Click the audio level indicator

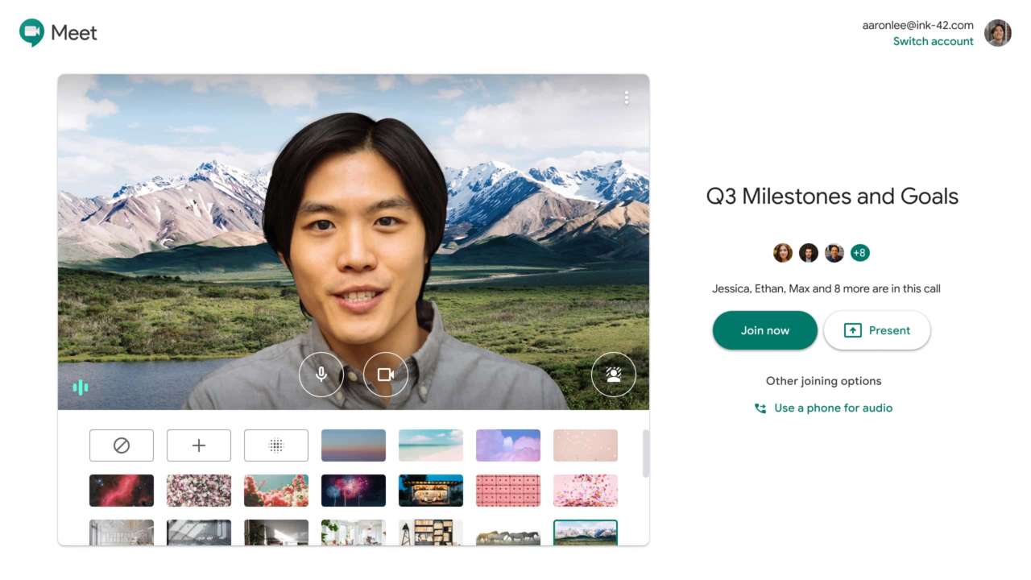[80, 387]
